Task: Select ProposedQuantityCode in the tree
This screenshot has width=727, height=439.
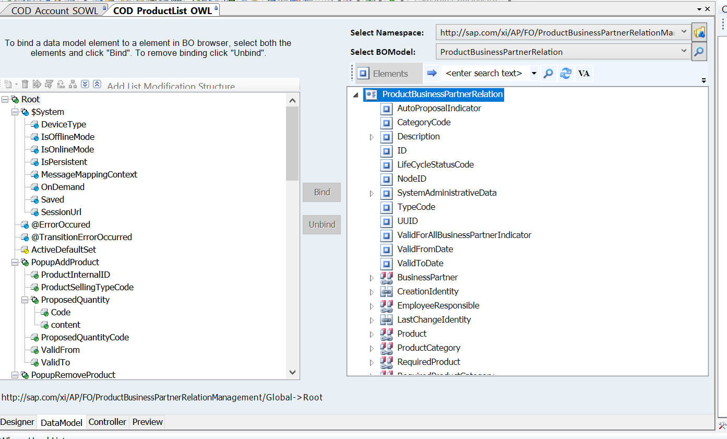Action: click(85, 337)
